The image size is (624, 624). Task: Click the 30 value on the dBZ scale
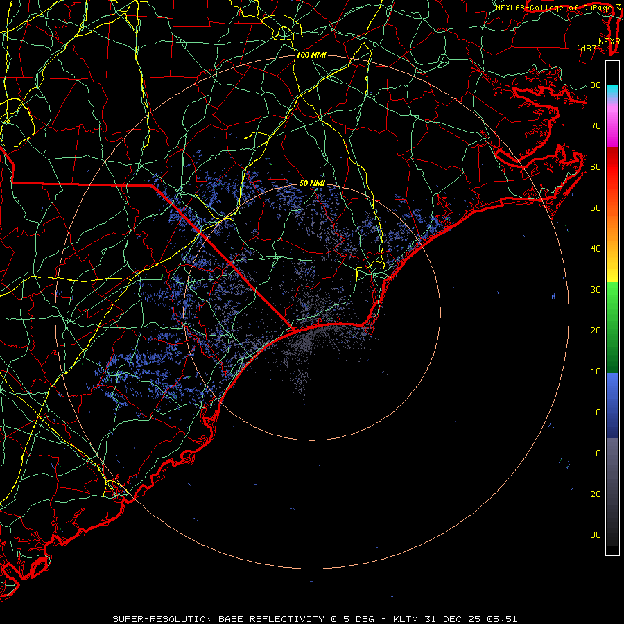coord(596,290)
